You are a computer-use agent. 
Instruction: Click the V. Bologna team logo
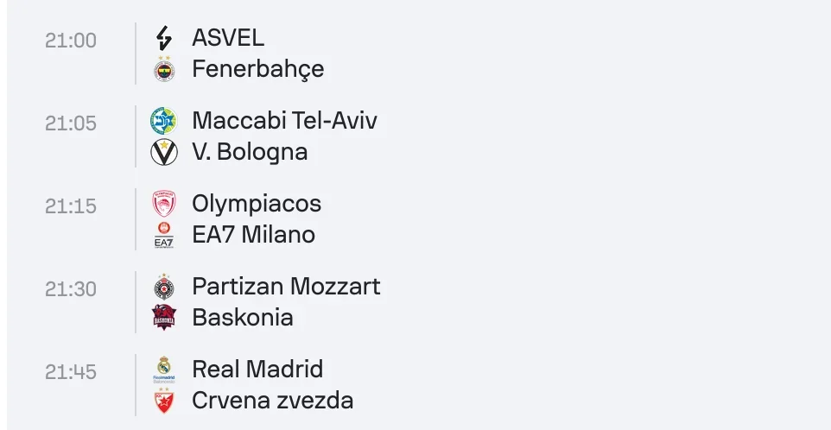163,152
